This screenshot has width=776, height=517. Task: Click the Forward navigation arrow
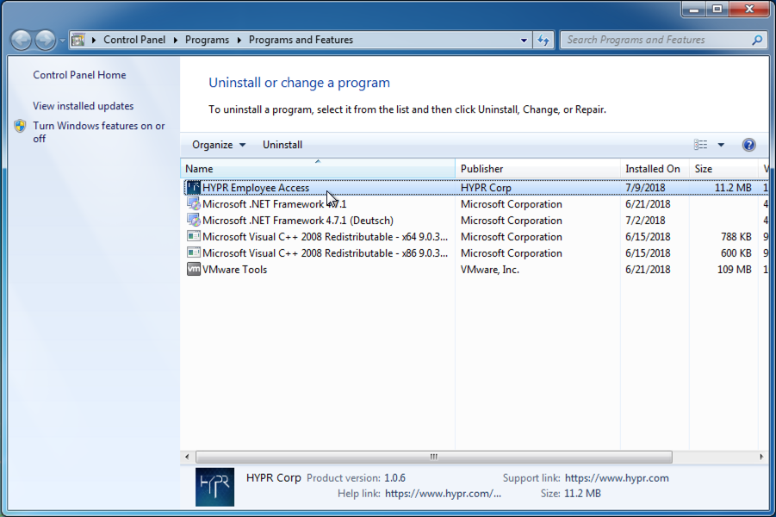[46, 40]
